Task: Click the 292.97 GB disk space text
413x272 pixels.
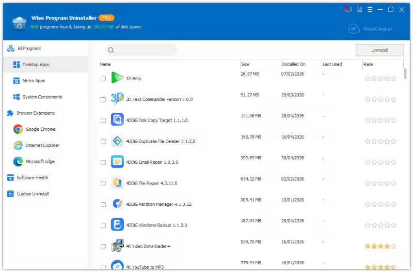Action: click(104, 27)
